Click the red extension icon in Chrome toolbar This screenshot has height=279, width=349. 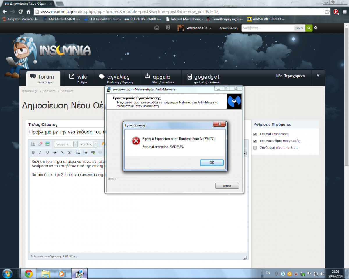click(x=336, y=12)
